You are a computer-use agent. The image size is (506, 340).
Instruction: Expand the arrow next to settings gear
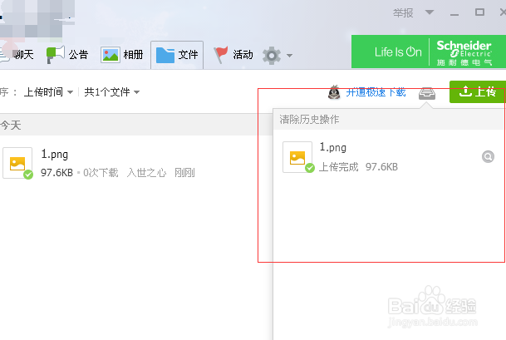point(289,56)
